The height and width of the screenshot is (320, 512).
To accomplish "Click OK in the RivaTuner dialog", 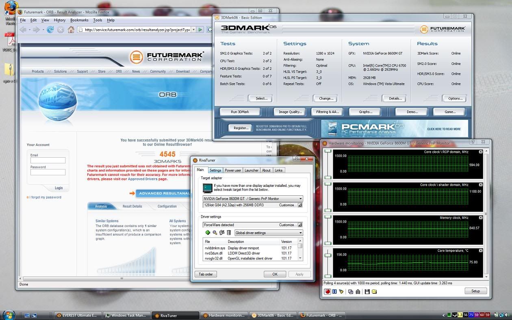I will point(275,274).
